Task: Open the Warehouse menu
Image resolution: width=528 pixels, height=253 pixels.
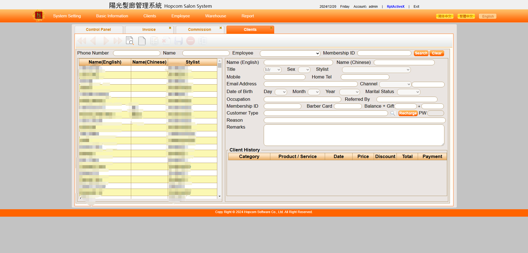Action: click(216, 16)
